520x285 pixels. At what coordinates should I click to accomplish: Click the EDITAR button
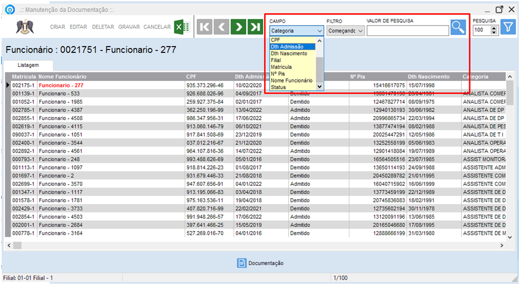point(78,27)
